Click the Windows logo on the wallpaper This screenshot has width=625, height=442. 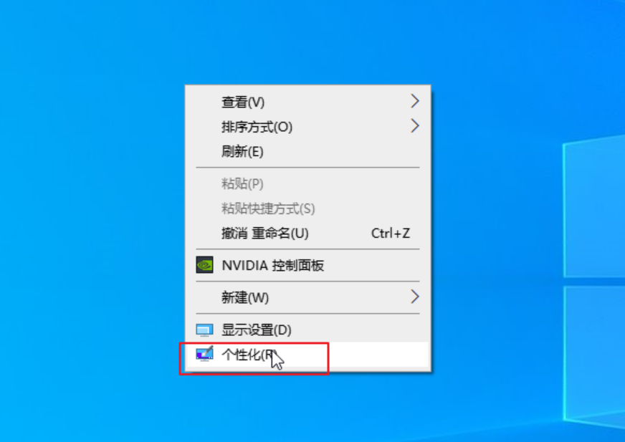(594, 279)
